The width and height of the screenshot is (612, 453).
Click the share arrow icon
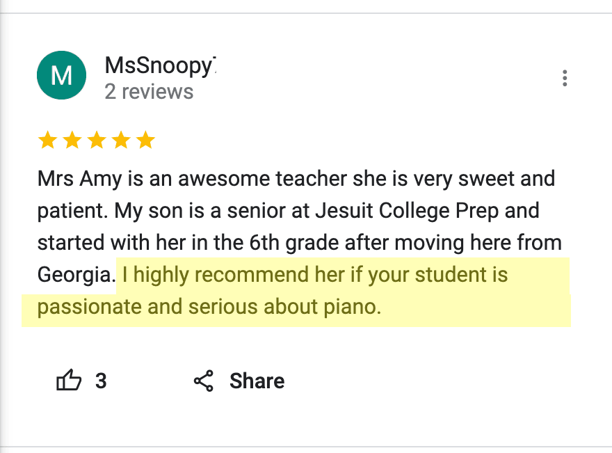click(204, 381)
